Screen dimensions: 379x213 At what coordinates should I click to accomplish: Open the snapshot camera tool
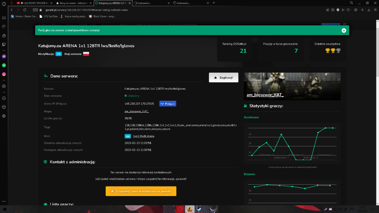point(333,10)
